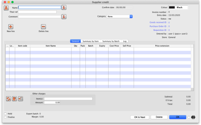The image size is (201, 125).
Task: Click the Batch column header
Action: pyautogui.click(x=91, y=46)
